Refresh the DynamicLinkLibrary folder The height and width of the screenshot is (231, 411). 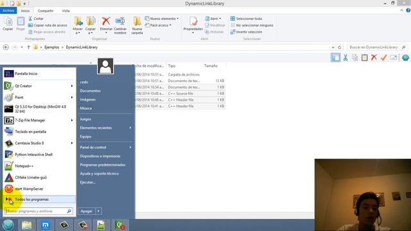(x=340, y=47)
